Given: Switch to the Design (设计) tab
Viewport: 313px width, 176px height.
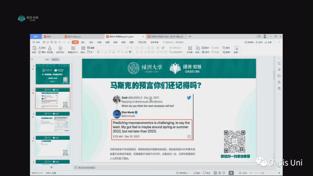Looking at the screenshot, I should 91,42.
